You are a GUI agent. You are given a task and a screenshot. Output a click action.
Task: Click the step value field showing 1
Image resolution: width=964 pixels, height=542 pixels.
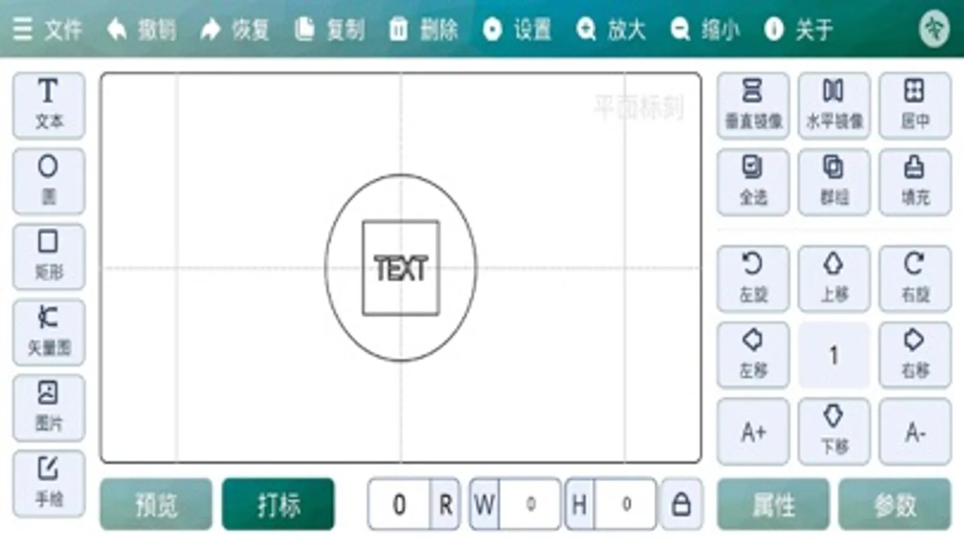(834, 355)
